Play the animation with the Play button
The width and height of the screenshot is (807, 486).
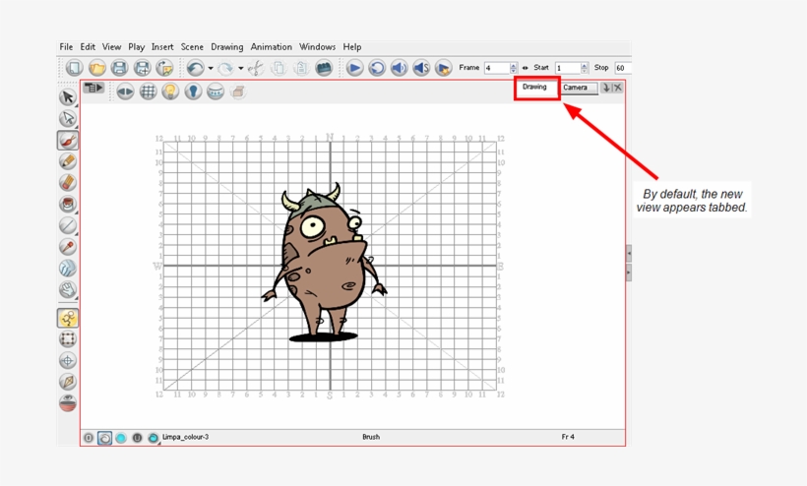coord(354,68)
